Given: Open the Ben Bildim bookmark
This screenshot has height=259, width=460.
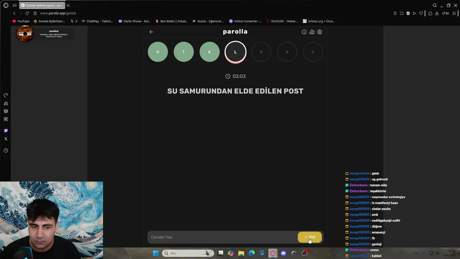Looking at the screenshot, I should [172, 21].
